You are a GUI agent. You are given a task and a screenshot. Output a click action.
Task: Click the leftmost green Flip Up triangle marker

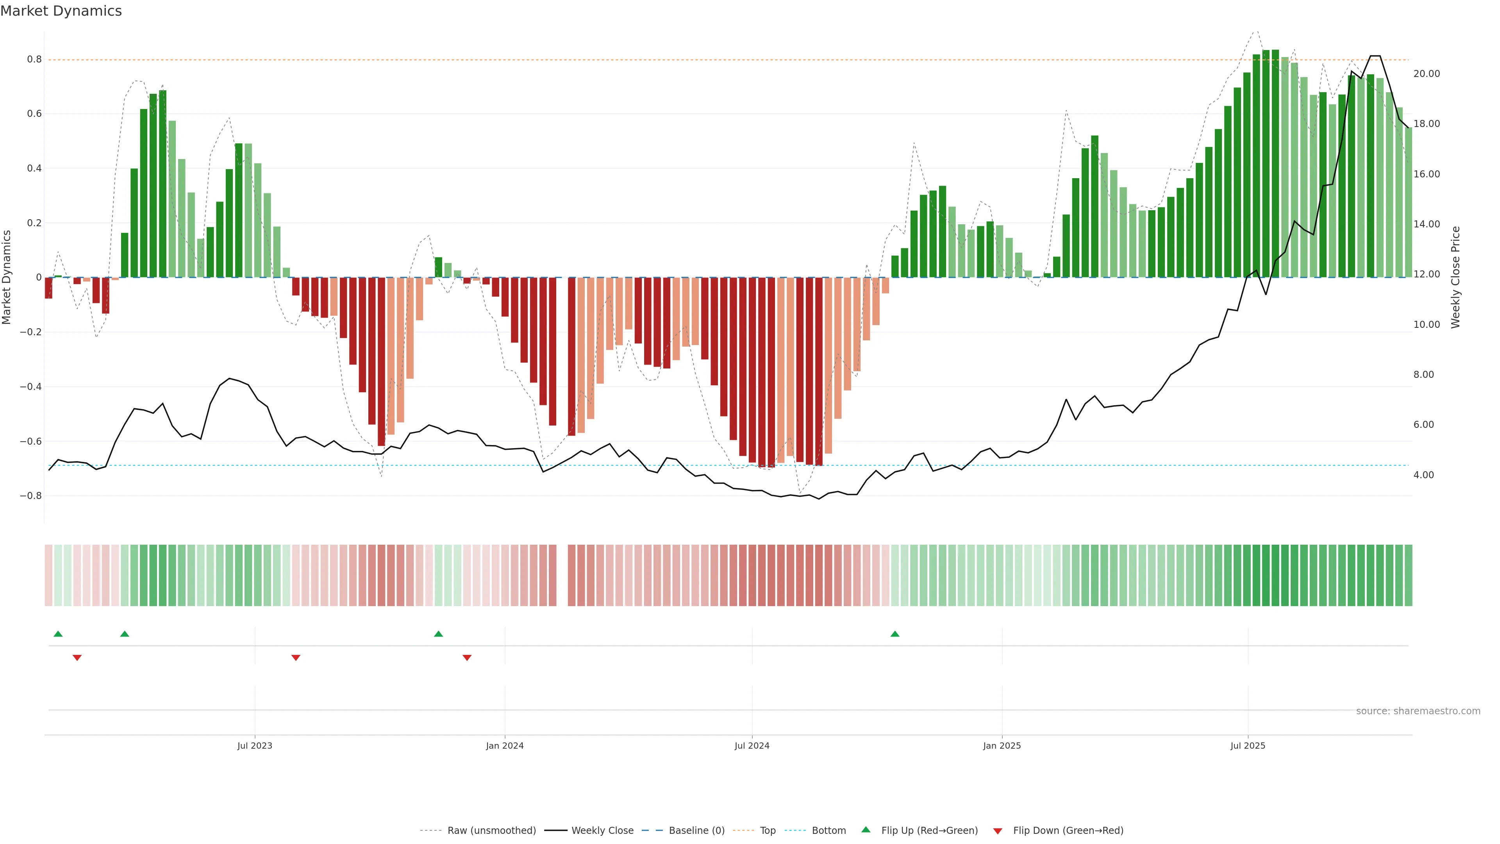58,634
